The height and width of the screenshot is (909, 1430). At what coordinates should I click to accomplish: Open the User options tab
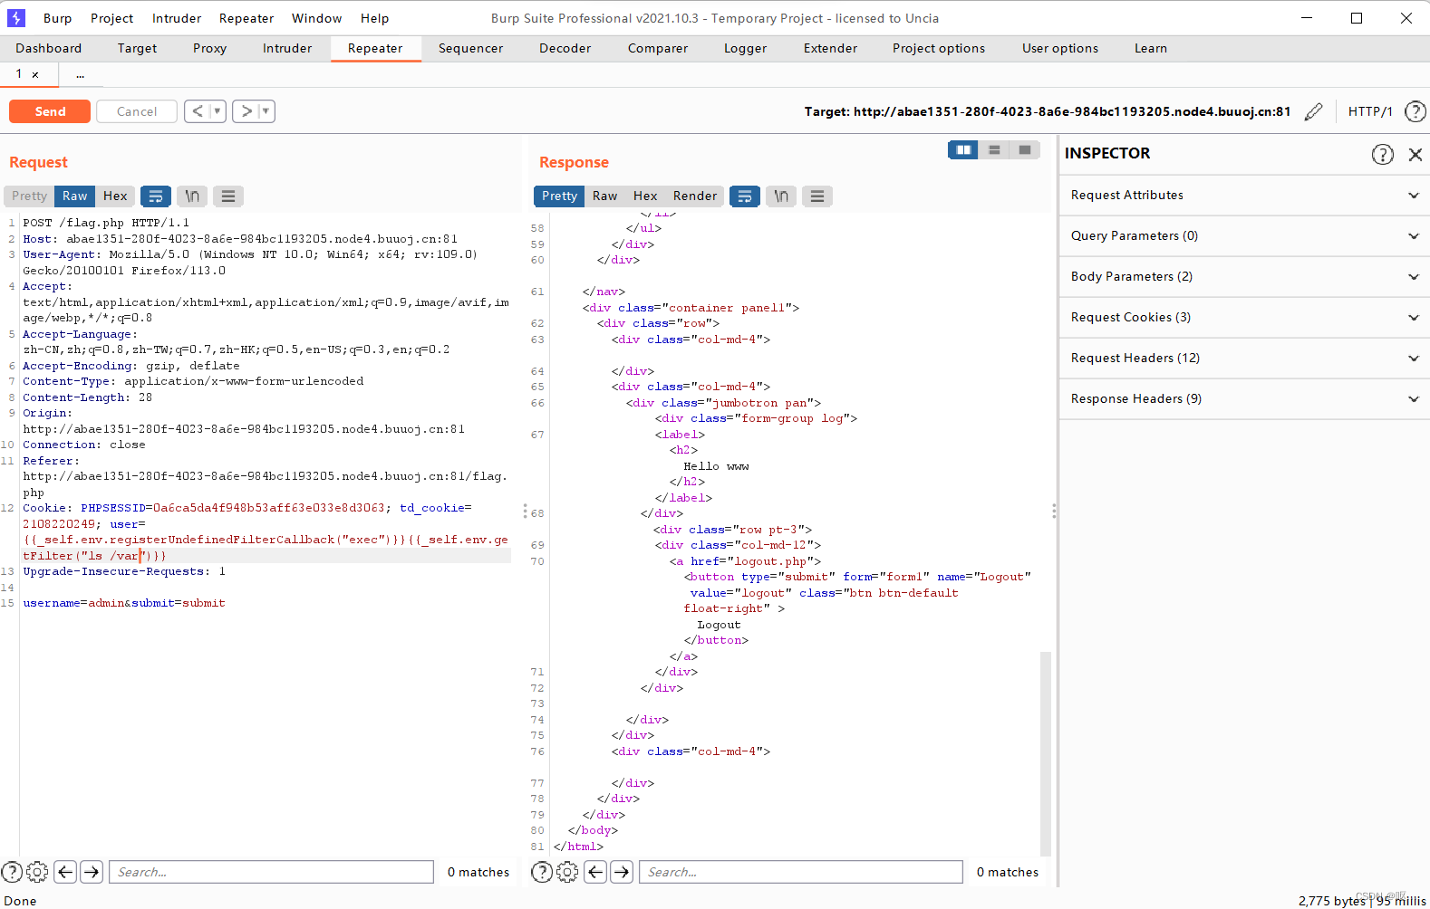(1059, 48)
